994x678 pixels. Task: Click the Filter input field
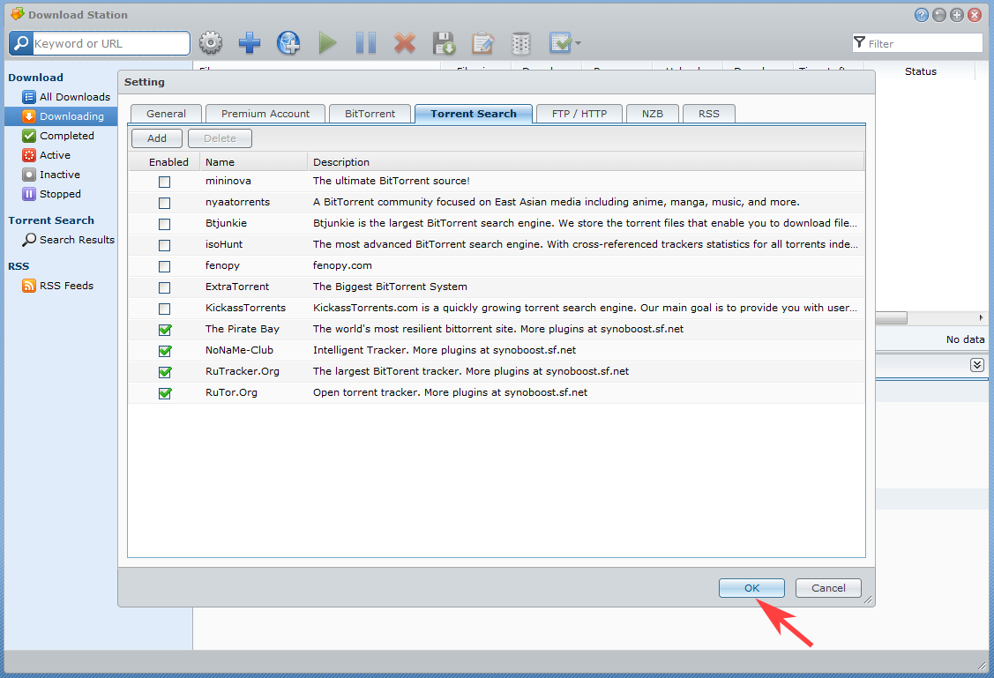(917, 43)
